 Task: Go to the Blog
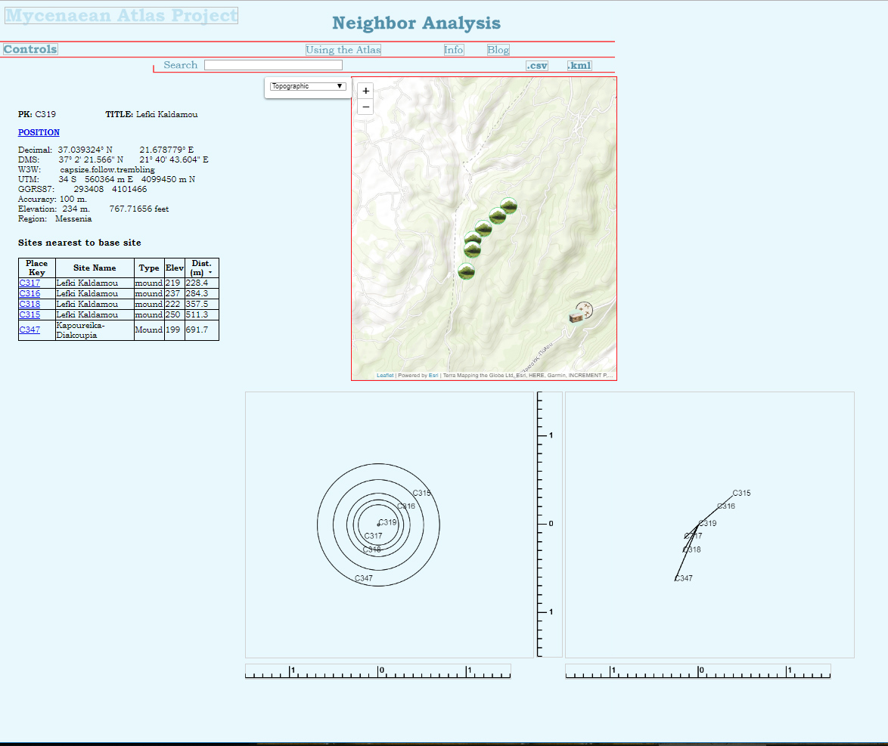click(498, 50)
